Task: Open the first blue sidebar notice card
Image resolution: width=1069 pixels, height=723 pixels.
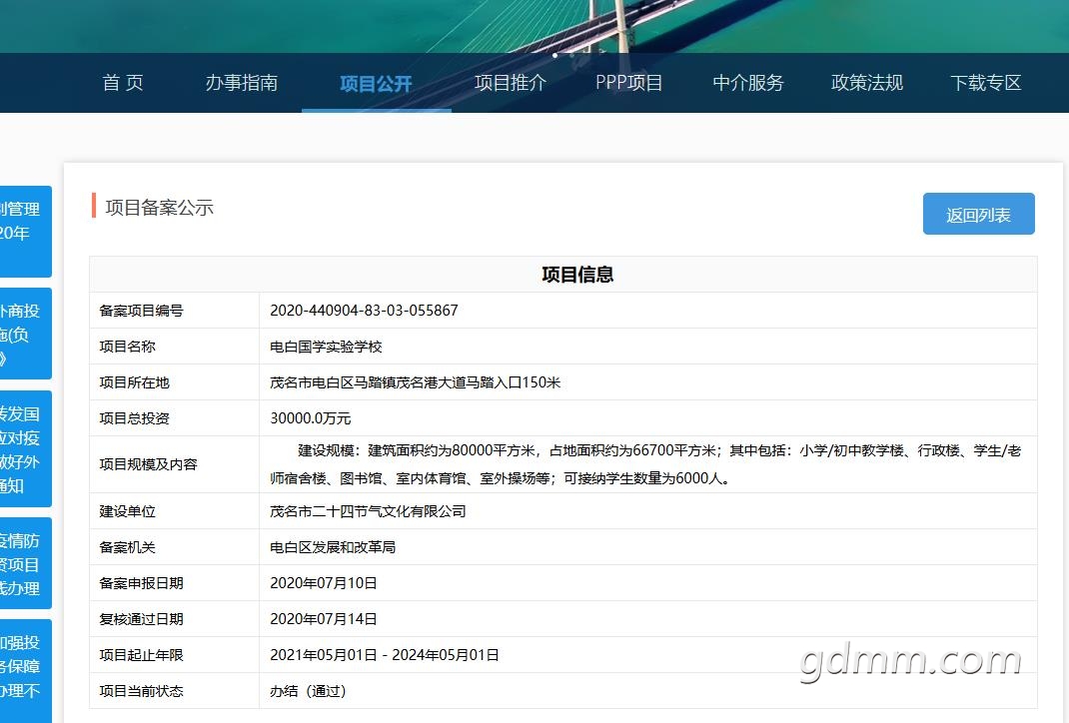Action: point(25,231)
